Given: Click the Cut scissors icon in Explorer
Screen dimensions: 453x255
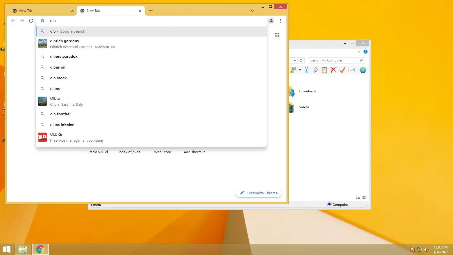Looking at the screenshot, I should click(x=306, y=70).
